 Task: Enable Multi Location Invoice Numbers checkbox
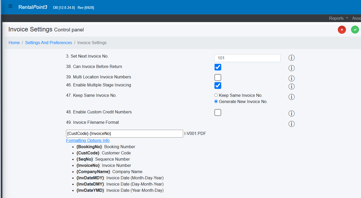coord(218,78)
